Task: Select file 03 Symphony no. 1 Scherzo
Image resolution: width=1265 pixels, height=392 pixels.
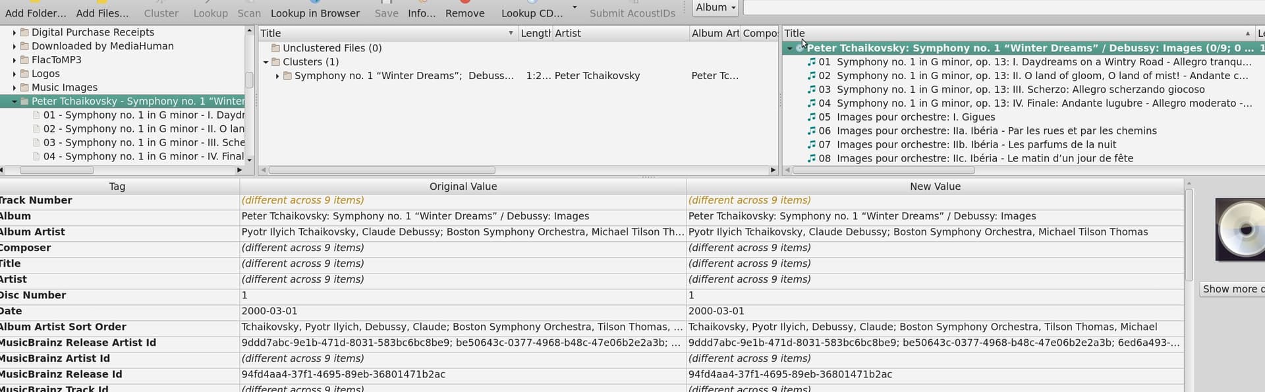Action: coord(144,143)
